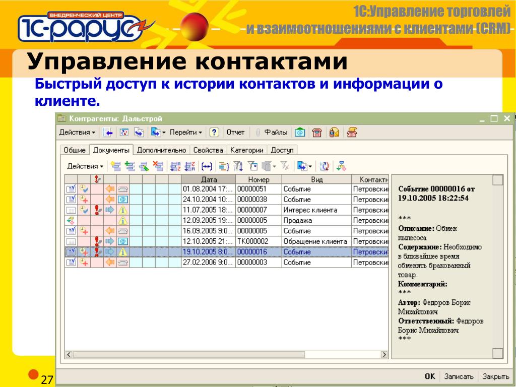The image size is (516, 387).
Task: Click the Записать button
Action: [x=459, y=376]
